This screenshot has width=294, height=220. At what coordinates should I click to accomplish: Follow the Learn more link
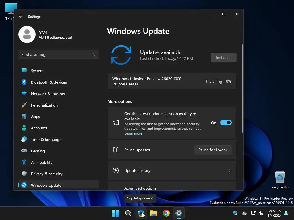coord(133,133)
